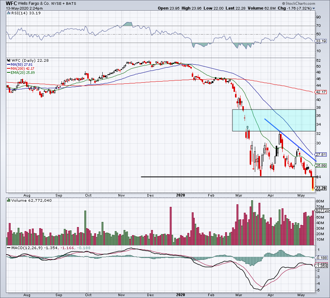The width and height of the screenshot is (330, 298).
Task: Click the High 23.96 header value
Action: point(191,8)
